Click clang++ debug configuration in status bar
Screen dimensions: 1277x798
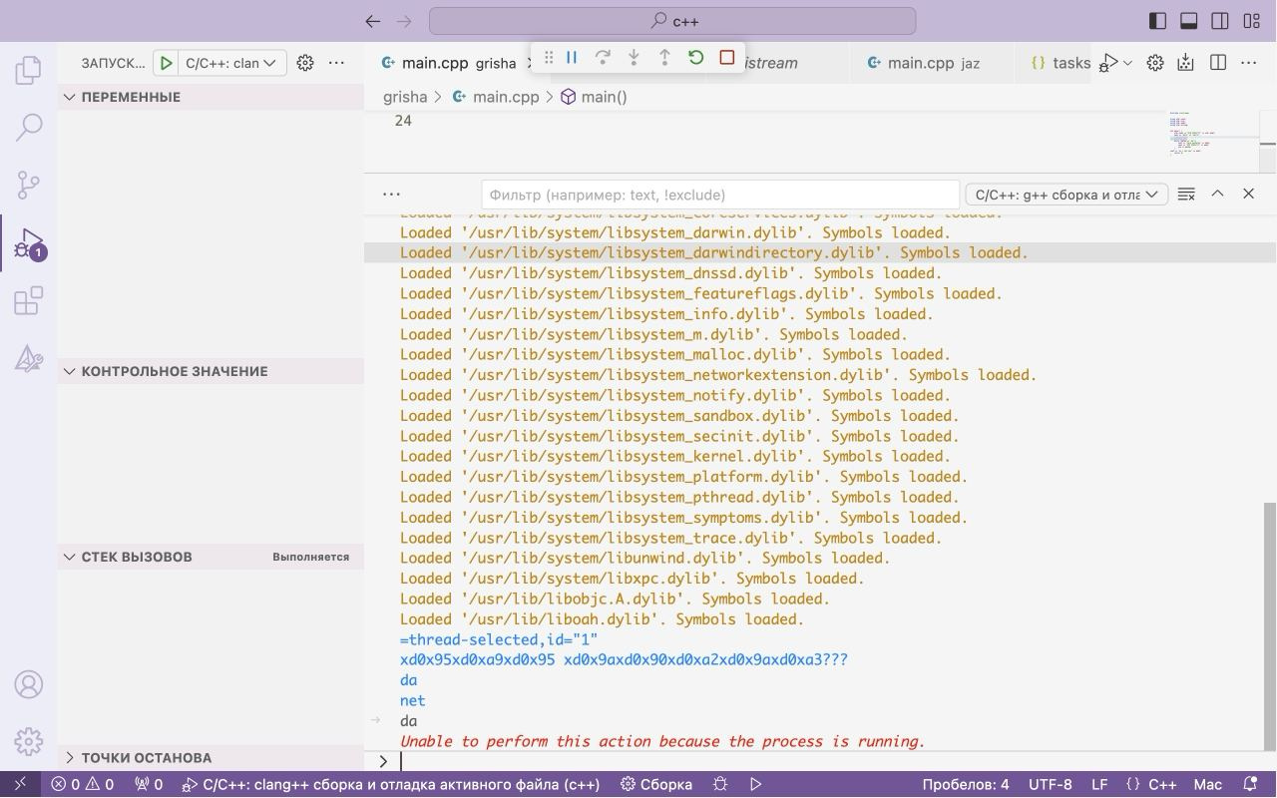pos(392,784)
